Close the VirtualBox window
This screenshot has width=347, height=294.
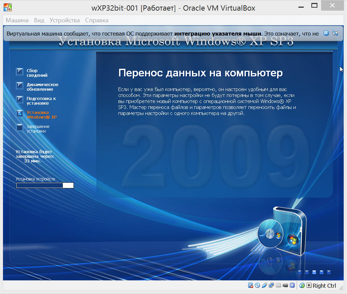[332, 5]
